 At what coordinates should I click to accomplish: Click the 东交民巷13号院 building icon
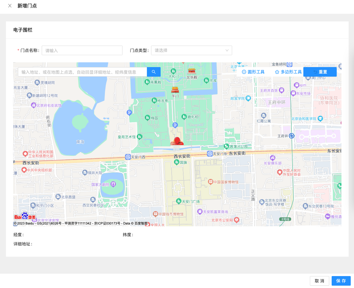[305, 206]
